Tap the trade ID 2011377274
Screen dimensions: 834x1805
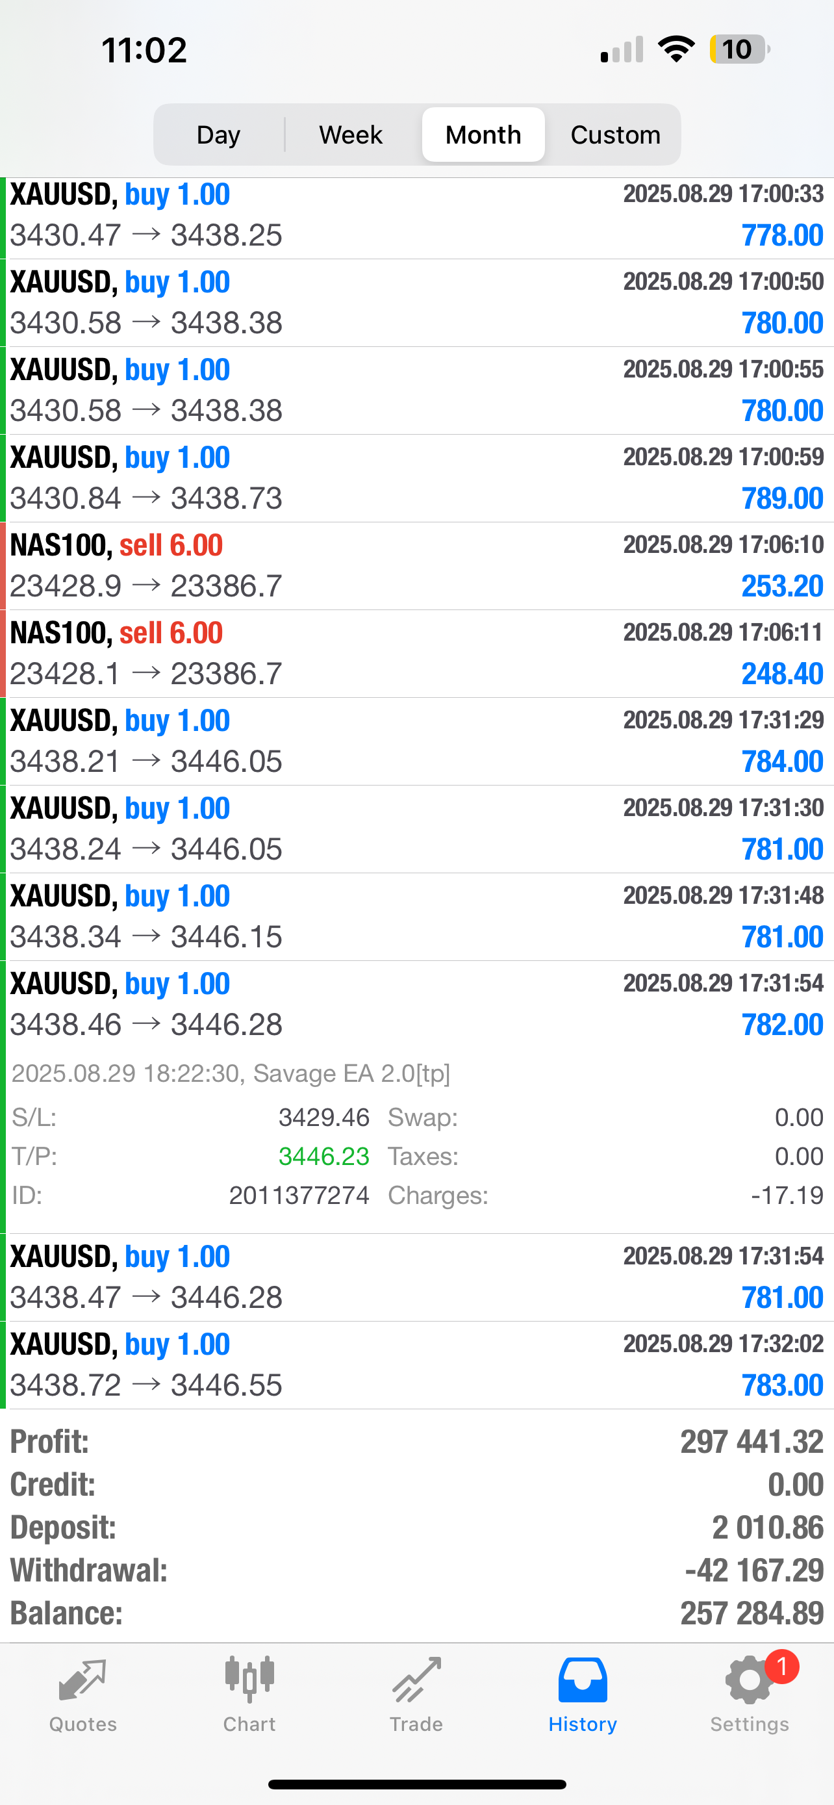click(x=299, y=1196)
